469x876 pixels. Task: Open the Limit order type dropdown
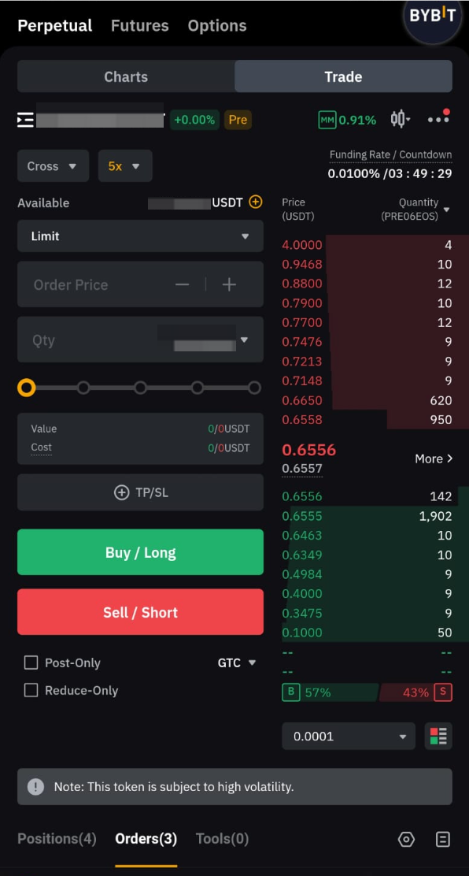click(140, 236)
